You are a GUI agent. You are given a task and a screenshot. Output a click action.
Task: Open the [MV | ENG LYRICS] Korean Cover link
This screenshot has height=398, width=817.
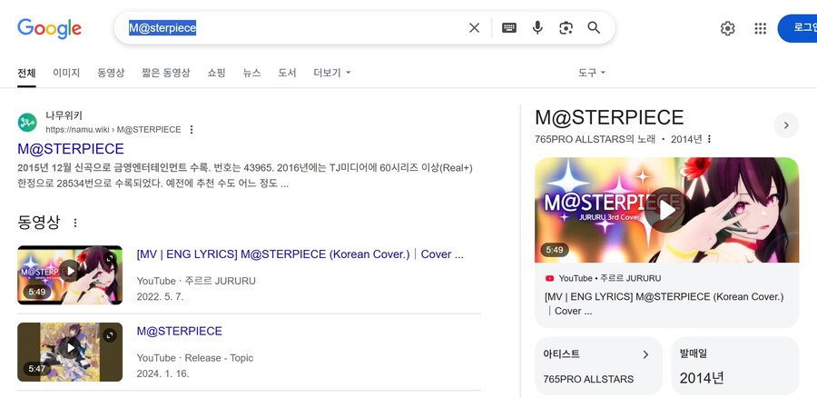pos(300,254)
